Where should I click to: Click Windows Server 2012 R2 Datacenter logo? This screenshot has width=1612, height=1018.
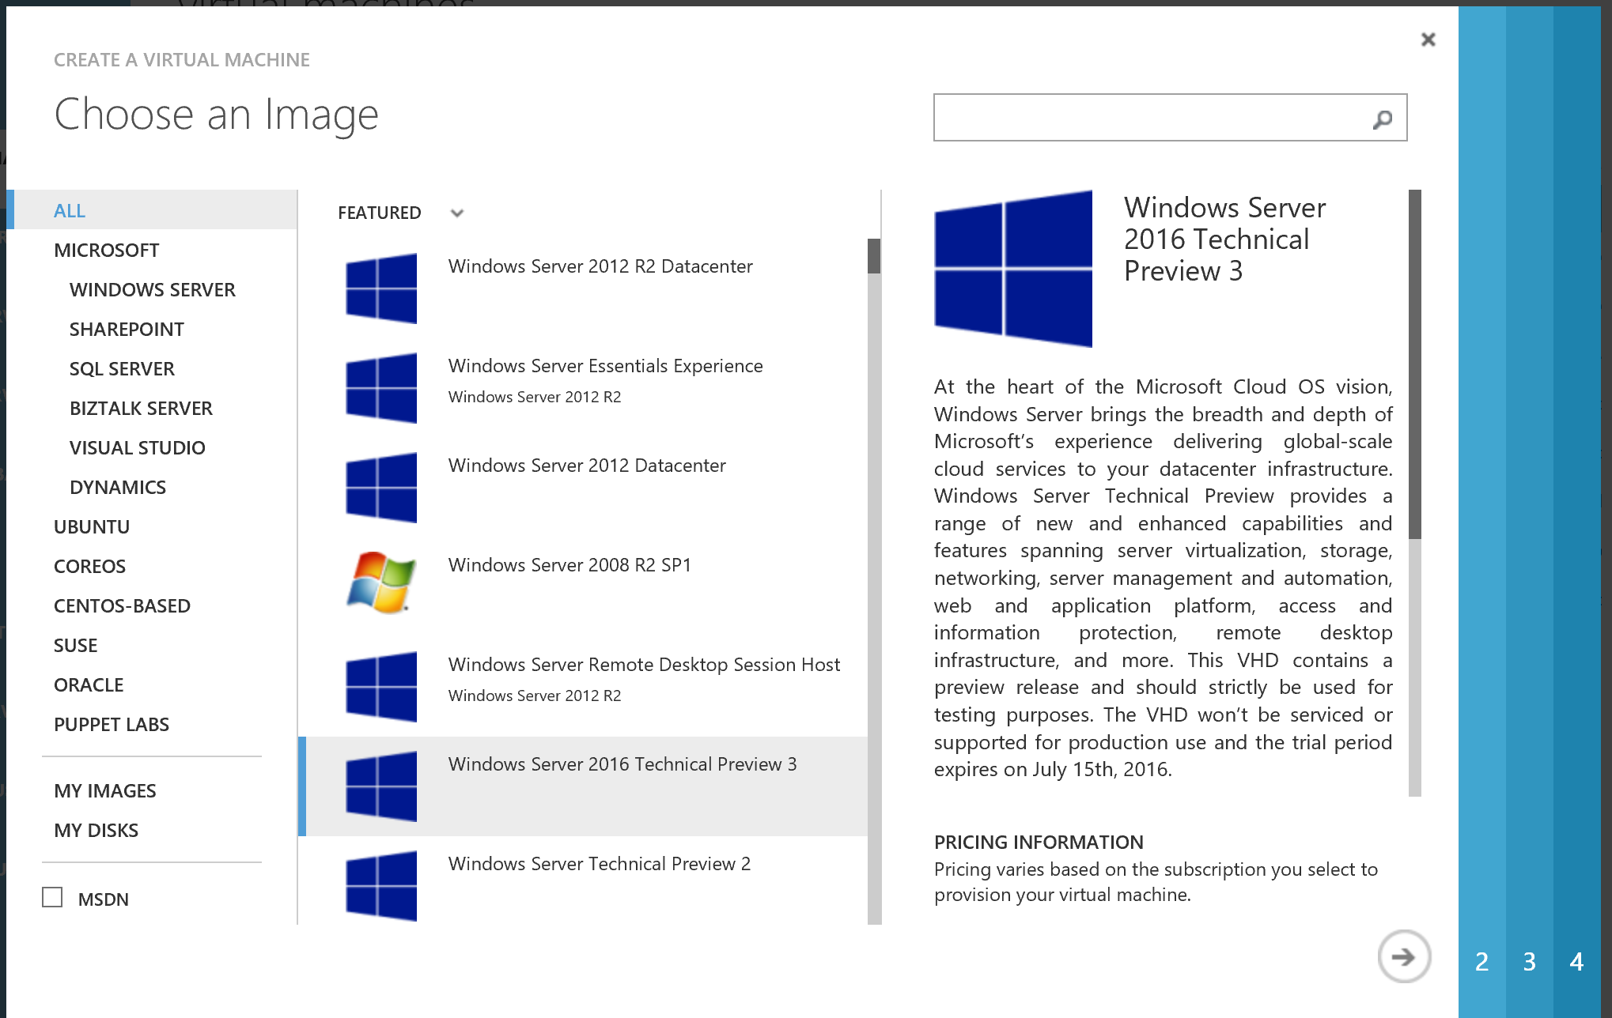tap(381, 288)
